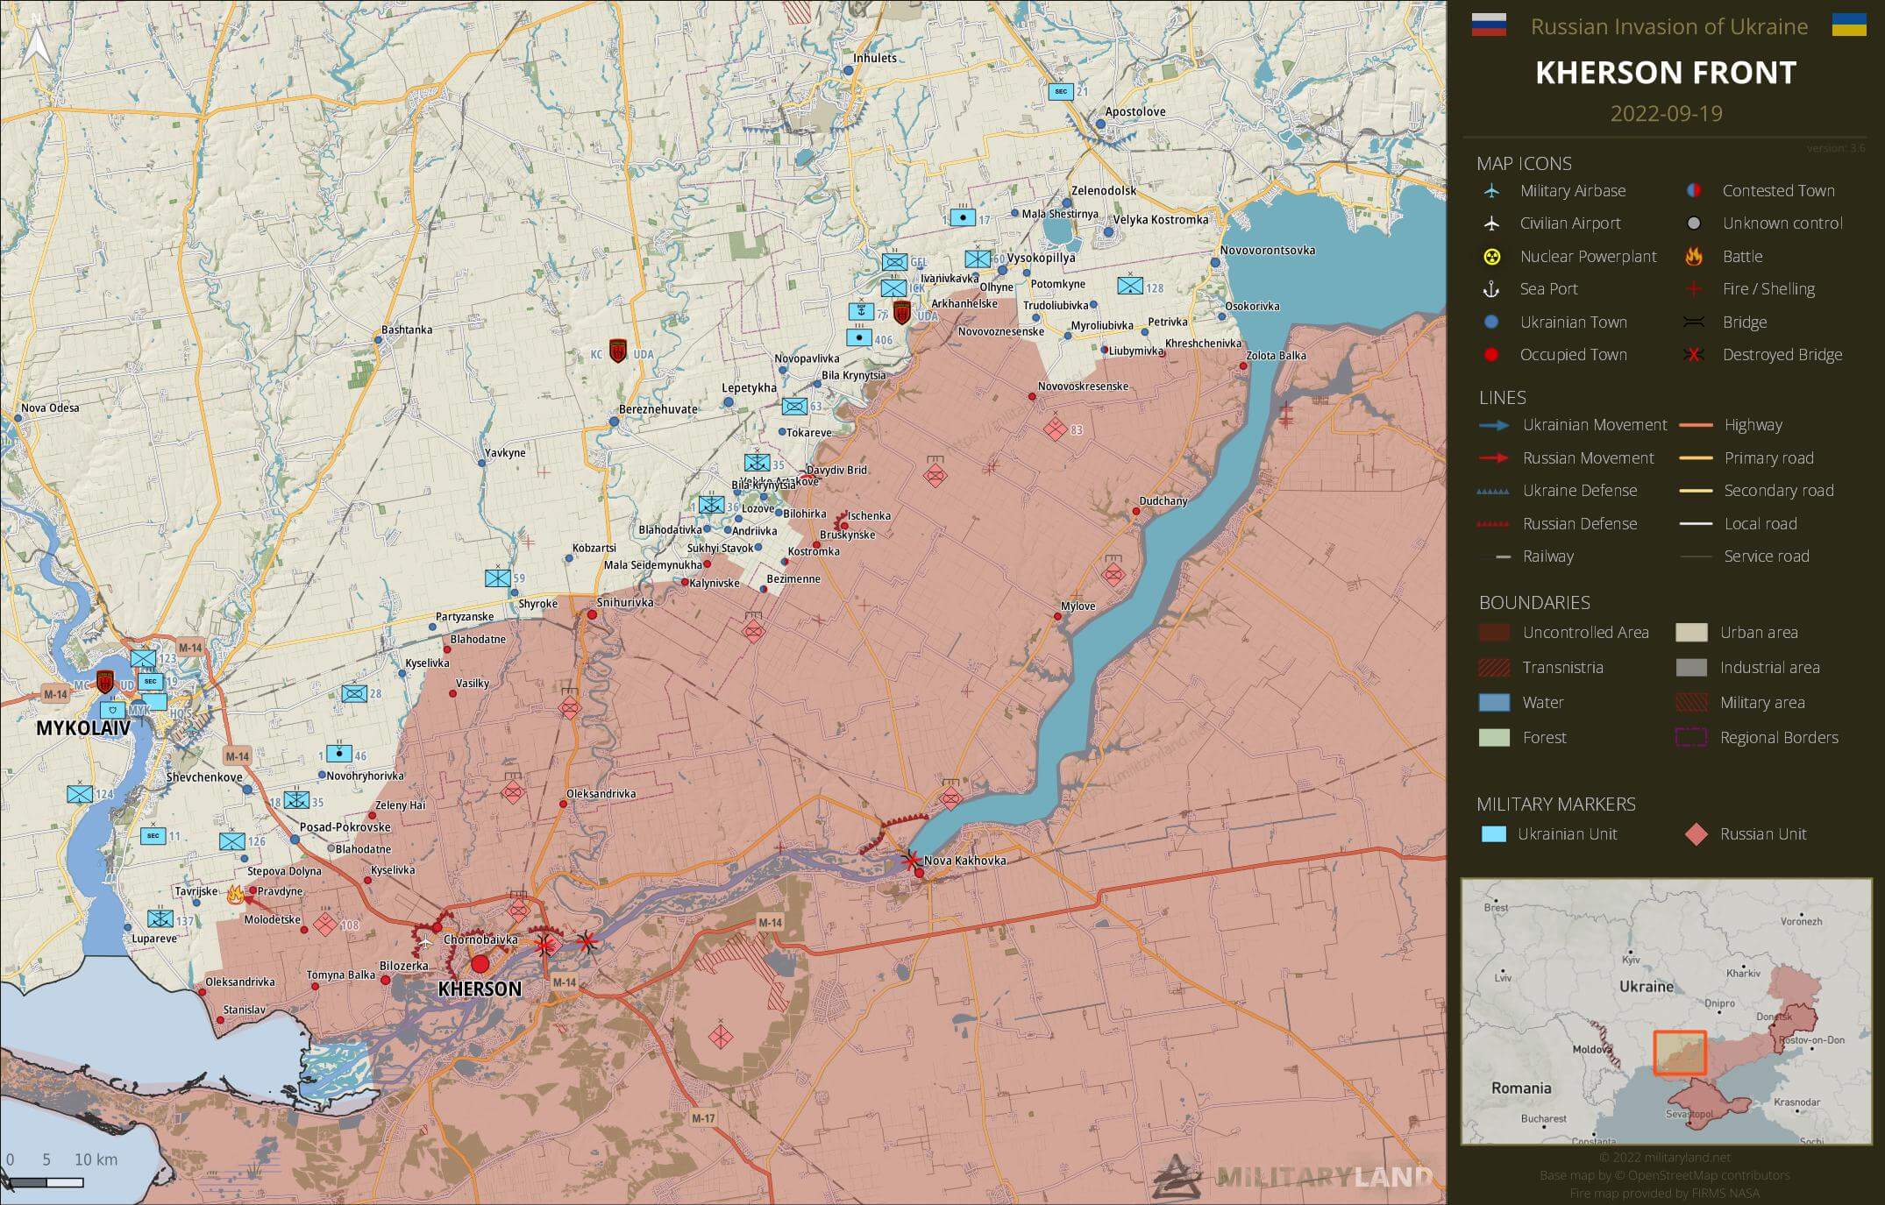Image resolution: width=1885 pixels, height=1205 pixels.
Task: Click the SEC unit marker numbered 11
Action: coord(153,835)
